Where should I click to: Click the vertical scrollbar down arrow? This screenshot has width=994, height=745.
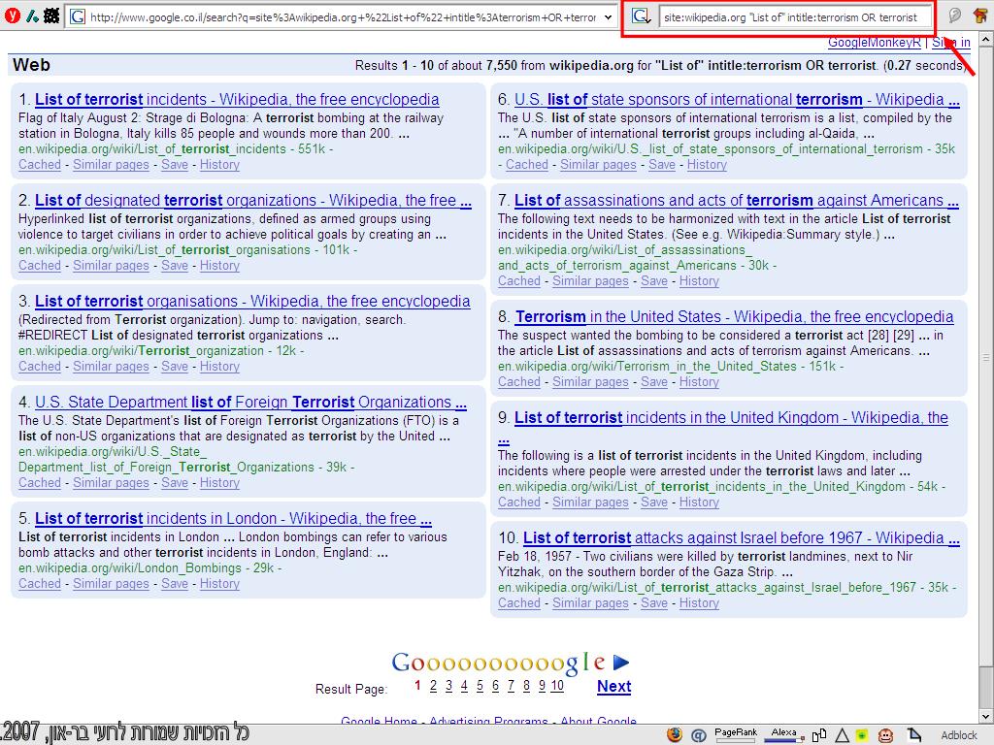click(986, 717)
